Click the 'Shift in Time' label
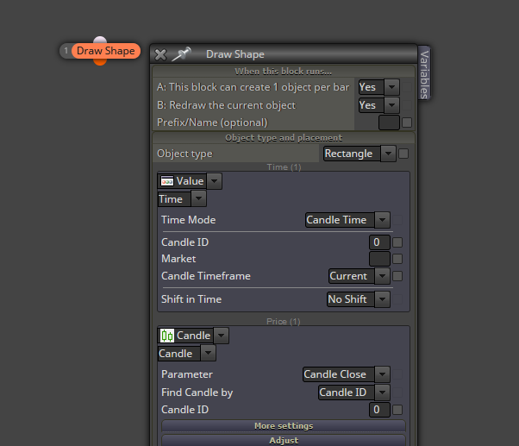Image resolution: width=519 pixels, height=446 pixels. pos(191,299)
